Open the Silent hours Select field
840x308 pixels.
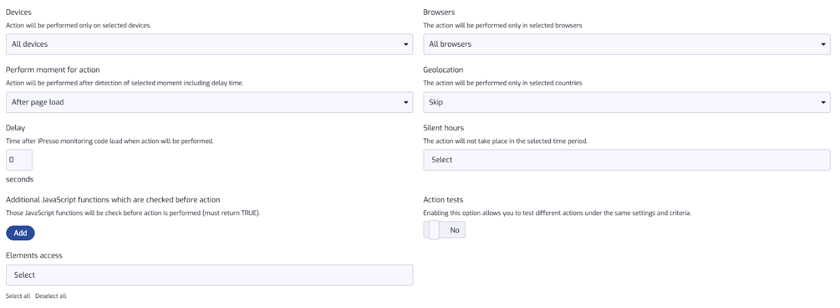[x=627, y=160]
